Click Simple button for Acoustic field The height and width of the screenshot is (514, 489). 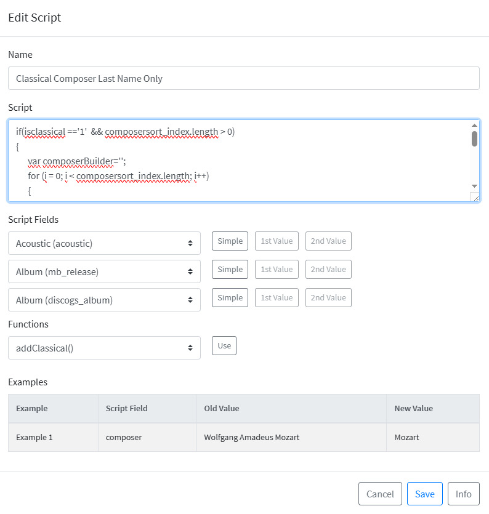pyautogui.click(x=230, y=241)
